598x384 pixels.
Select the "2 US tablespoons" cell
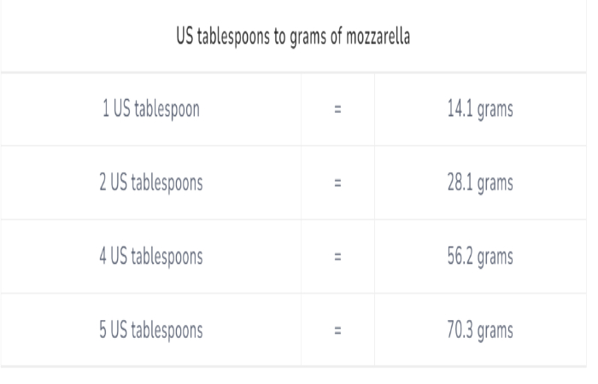tap(151, 183)
